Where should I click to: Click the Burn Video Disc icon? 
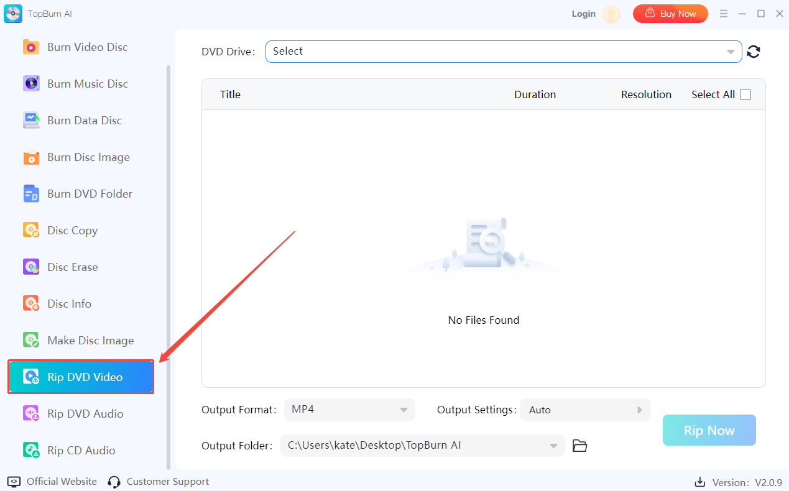tap(31, 47)
